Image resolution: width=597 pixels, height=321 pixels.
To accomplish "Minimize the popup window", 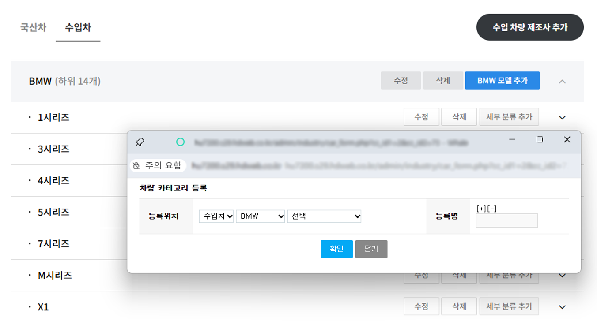I will click(512, 139).
